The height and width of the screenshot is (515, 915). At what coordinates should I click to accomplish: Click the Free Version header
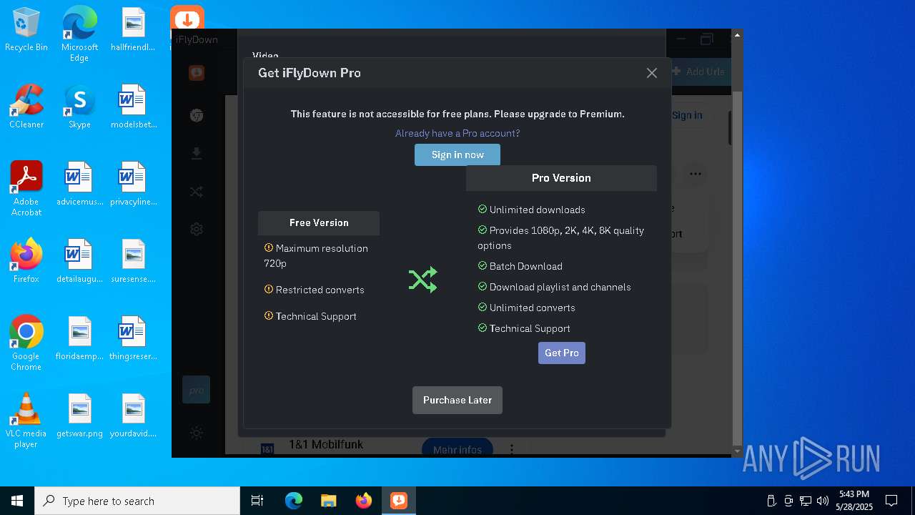[319, 222]
